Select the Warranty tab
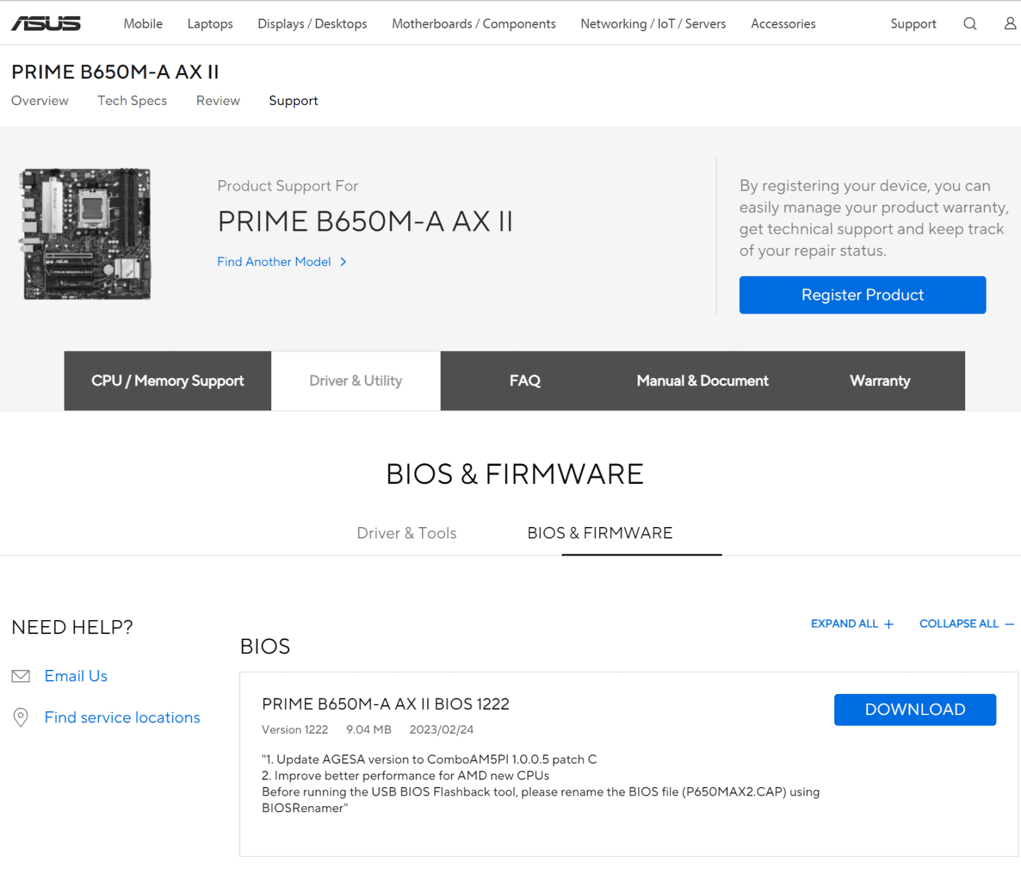1021x874 pixels. 879,381
